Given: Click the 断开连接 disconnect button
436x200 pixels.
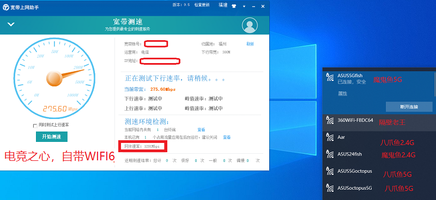Looking at the screenshot, I should pos(409,107).
